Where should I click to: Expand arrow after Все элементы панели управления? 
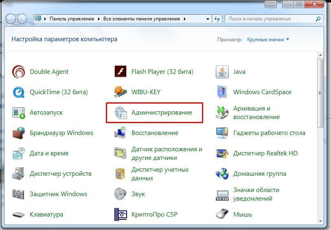pos(185,19)
